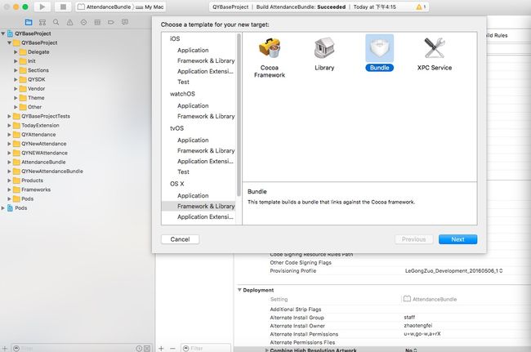Select the Bundle template icon
Screen dimensions: 531x352
[379, 48]
